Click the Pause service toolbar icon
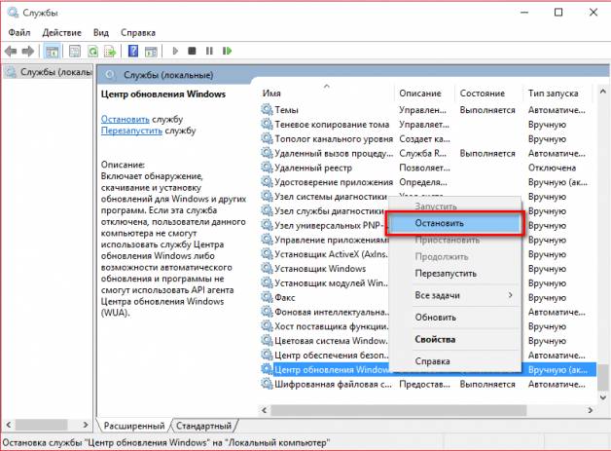This screenshot has height=451, width=611. (x=209, y=51)
